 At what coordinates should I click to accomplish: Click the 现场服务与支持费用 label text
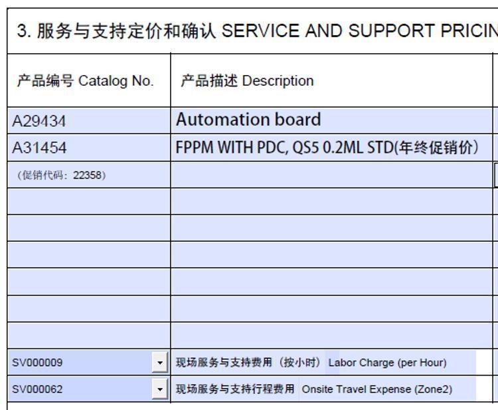pyautogui.click(x=224, y=362)
